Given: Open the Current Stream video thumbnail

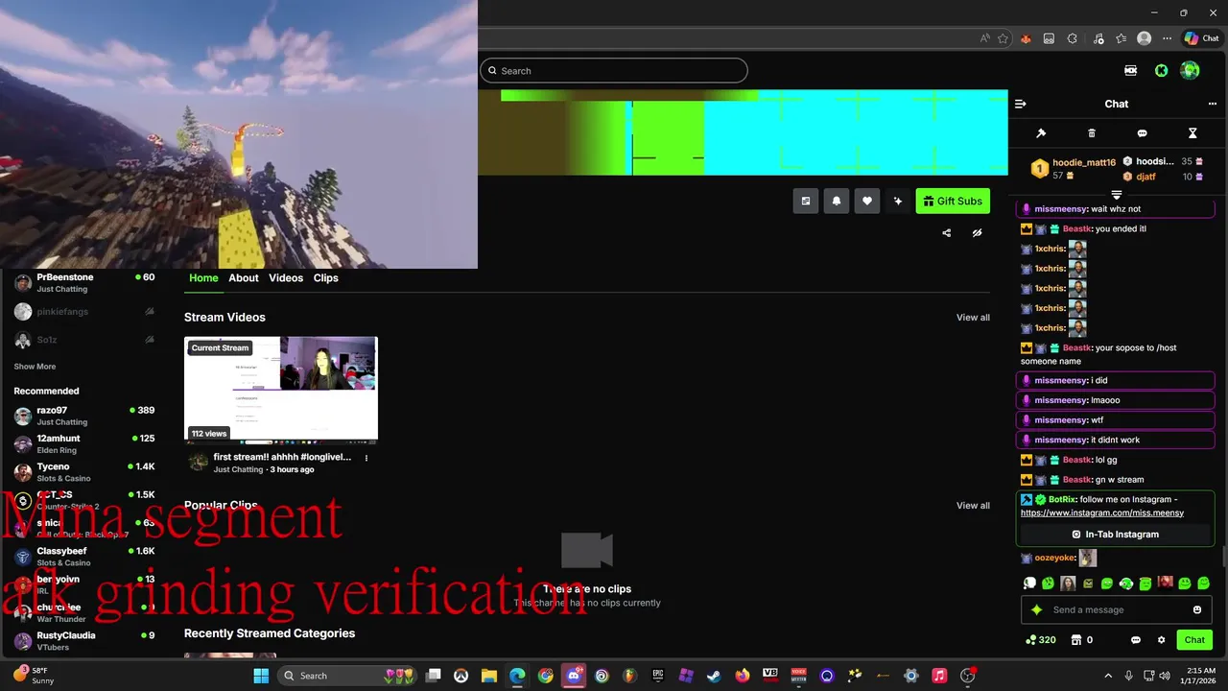Looking at the screenshot, I should (x=281, y=389).
